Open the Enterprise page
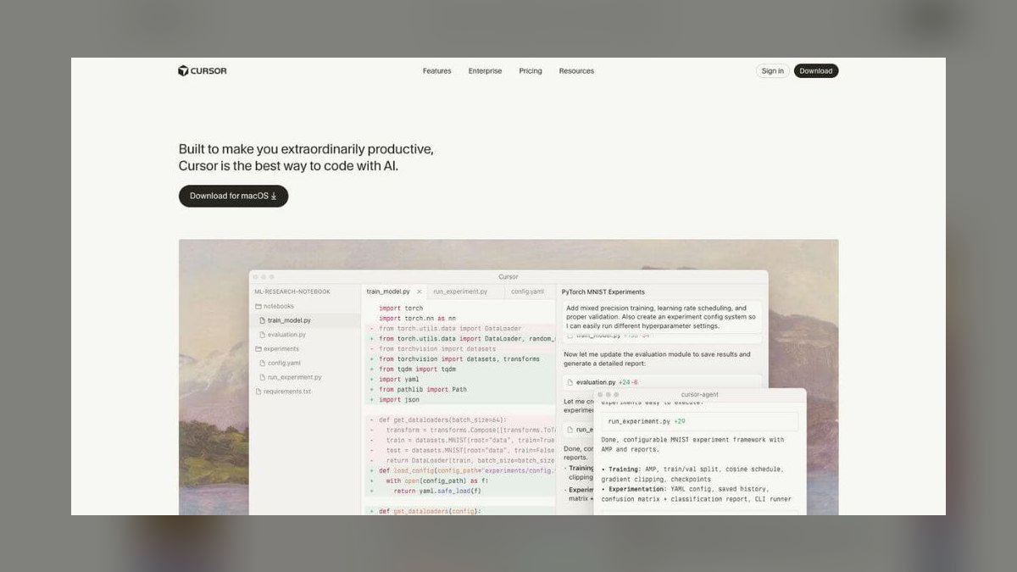This screenshot has width=1017, height=572. click(x=485, y=71)
